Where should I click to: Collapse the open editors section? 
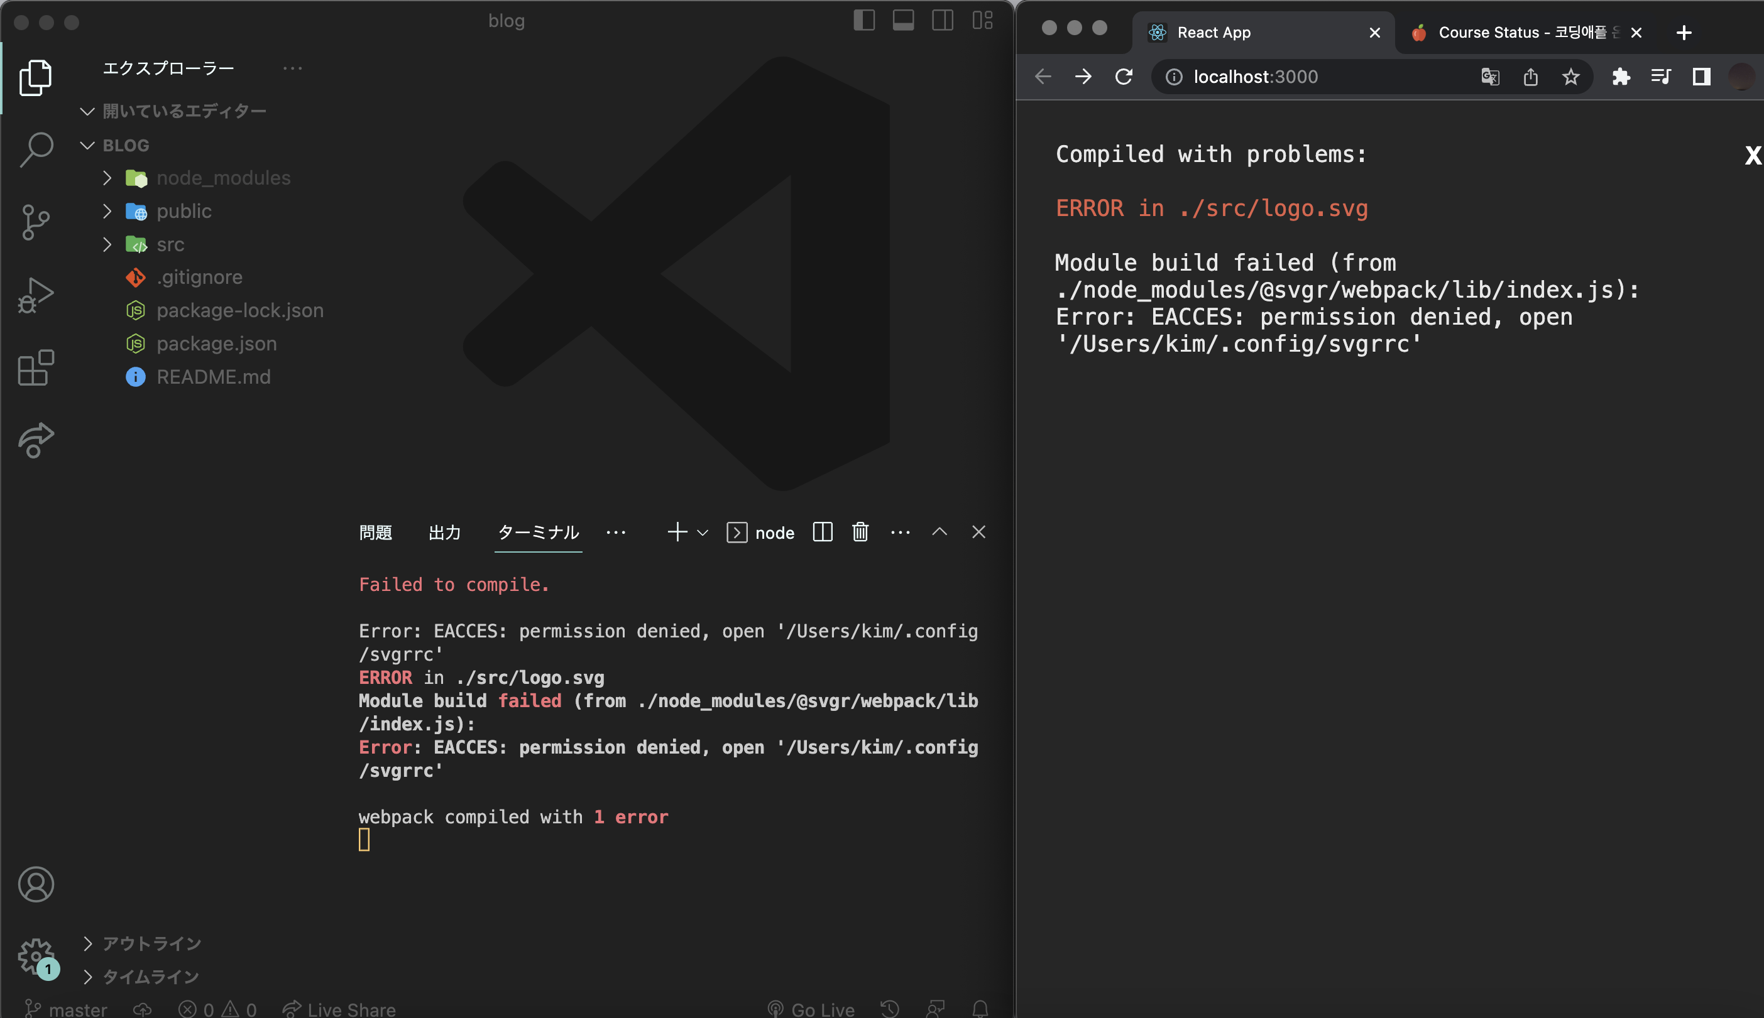pyautogui.click(x=87, y=111)
